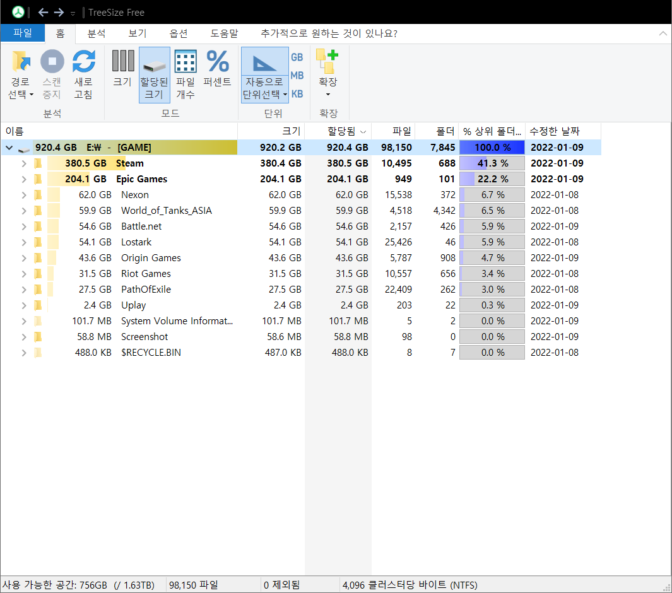
Task: Click the 사용 가능한 공간: 756GB status
Action: [x=78, y=585]
